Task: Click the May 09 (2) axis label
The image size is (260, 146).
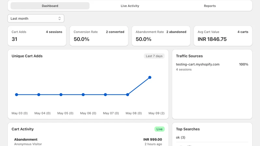Action: pos(156,113)
